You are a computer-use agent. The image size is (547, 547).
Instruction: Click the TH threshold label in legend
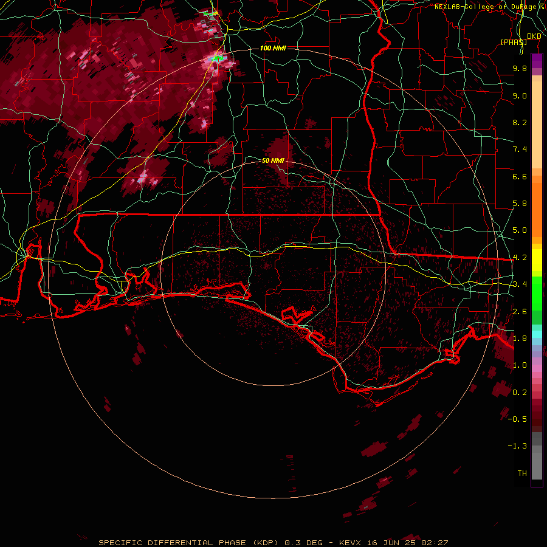[522, 473]
